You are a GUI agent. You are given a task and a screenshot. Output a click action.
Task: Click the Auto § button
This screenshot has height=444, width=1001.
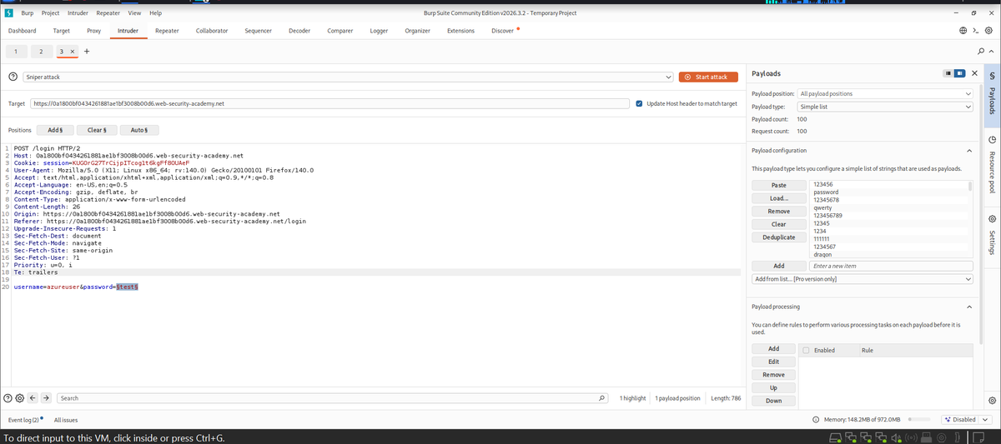coord(139,130)
